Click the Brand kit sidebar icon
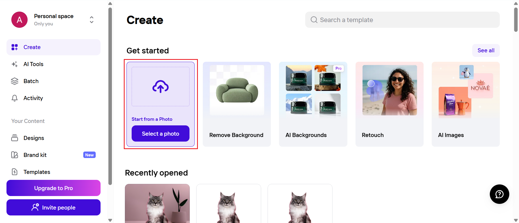 (15, 155)
